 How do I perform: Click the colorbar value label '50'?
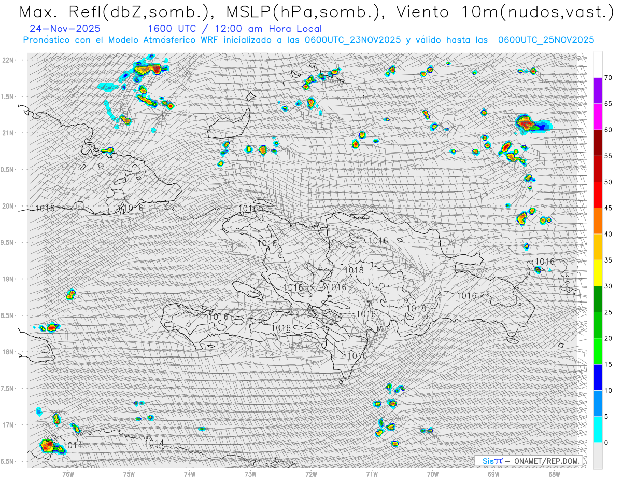(608, 182)
